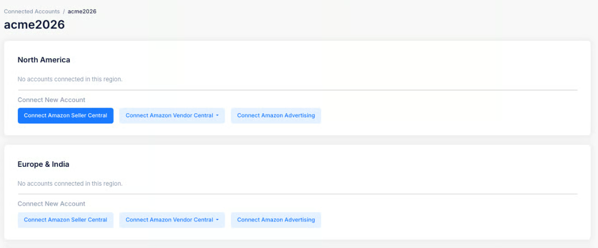Click the acme2026 page title
598x248 pixels.
34,24
